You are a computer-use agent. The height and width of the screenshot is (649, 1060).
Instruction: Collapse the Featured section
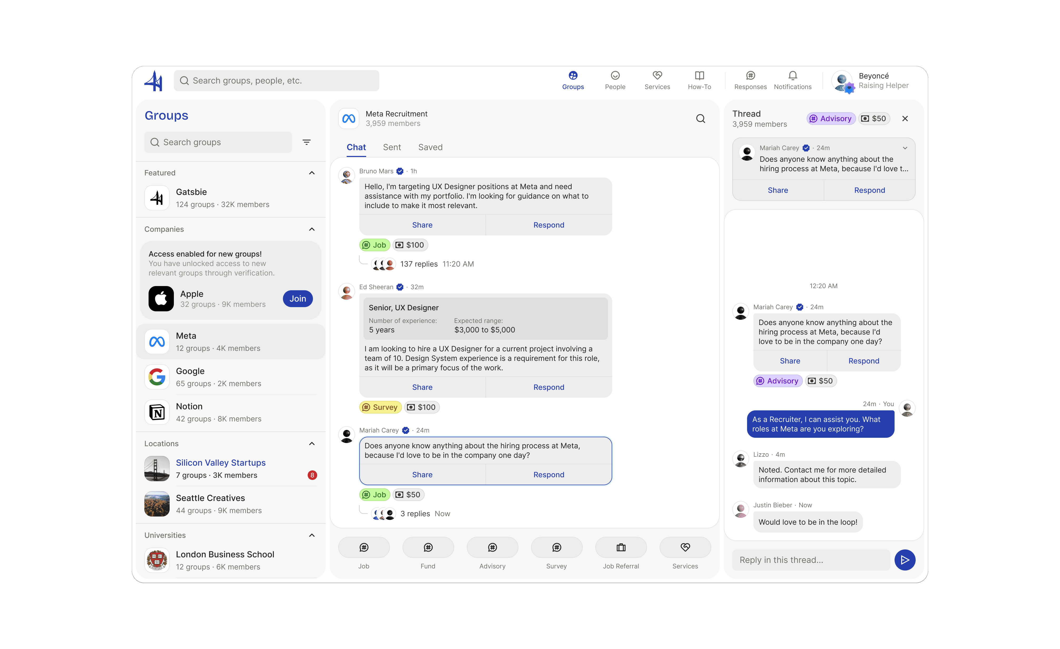[312, 173]
